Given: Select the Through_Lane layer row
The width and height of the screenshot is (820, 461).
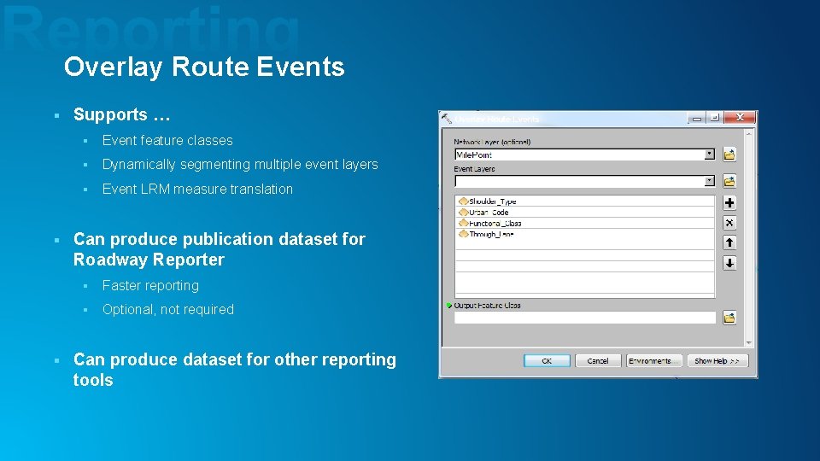Looking at the screenshot, I should pyautogui.click(x=584, y=234).
